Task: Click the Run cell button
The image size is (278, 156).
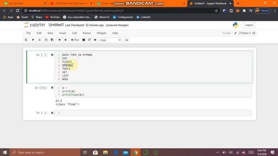Action: pyautogui.click(x=75, y=40)
